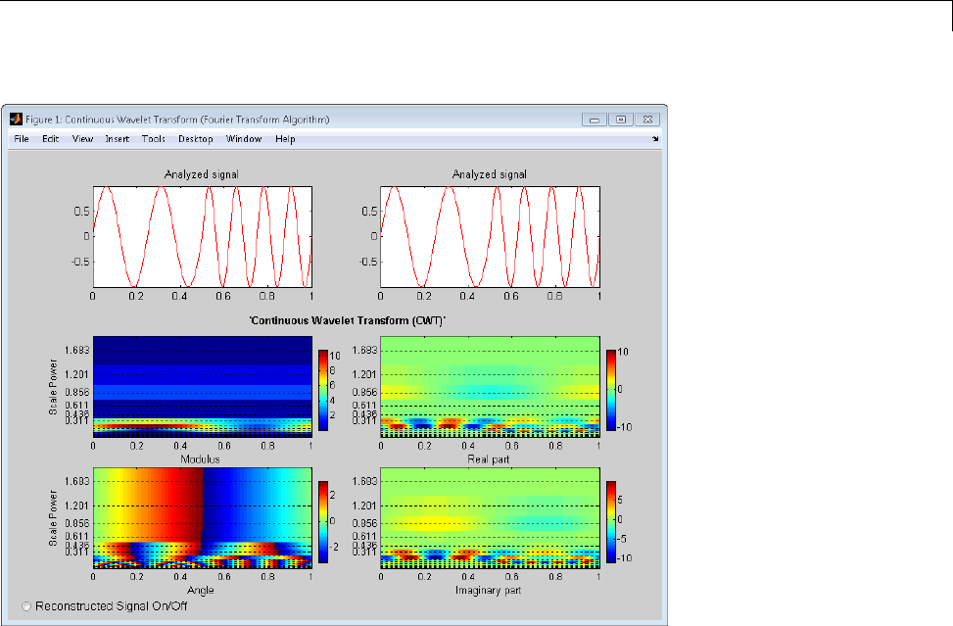953x626 pixels.
Task: Expand the Insert menu
Action: coord(118,139)
